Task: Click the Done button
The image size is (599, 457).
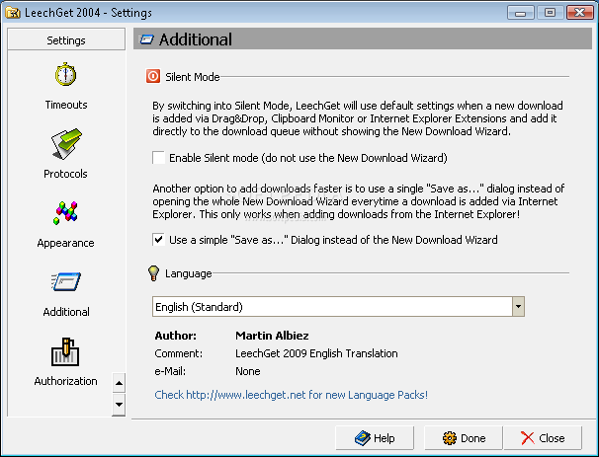Action: point(464,438)
